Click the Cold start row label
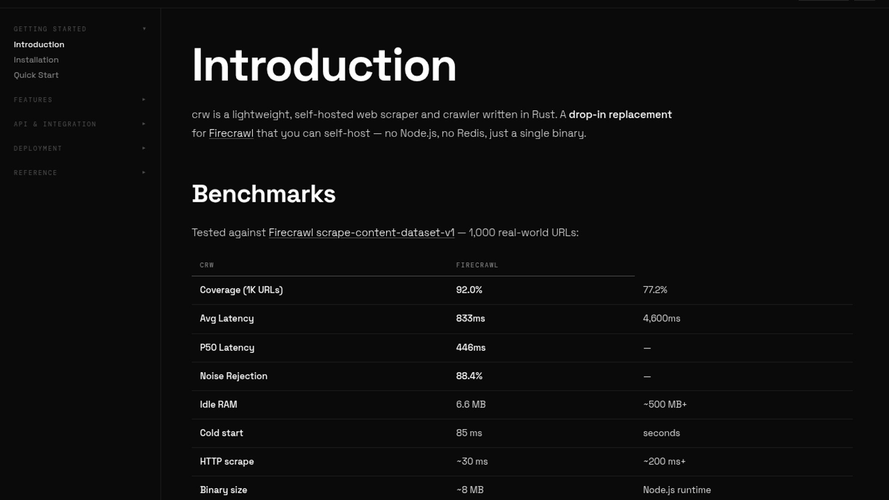Screen dimensions: 889x500 point(221,433)
